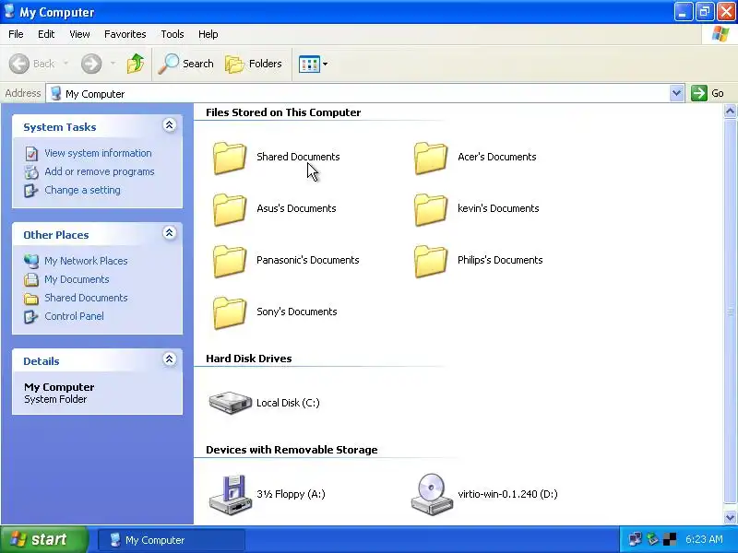Open the Forward history dropdown arrow
The image size is (738, 553).
pyautogui.click(x=113, y=64)
